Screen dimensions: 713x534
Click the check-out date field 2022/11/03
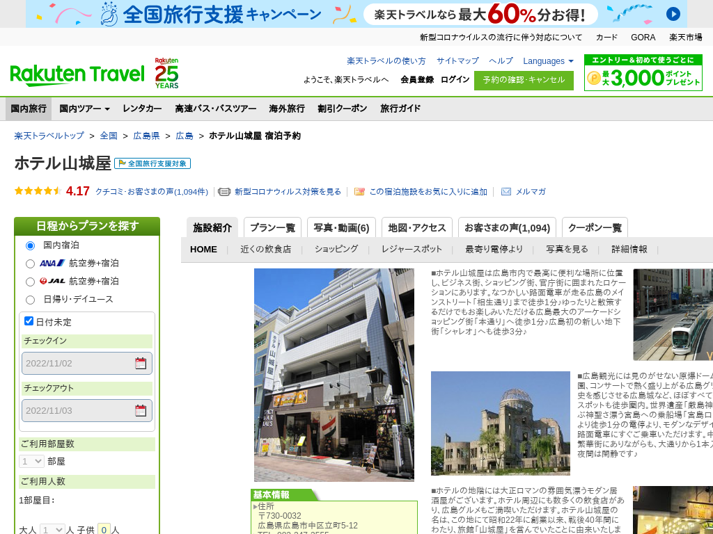tap(87, 410)
